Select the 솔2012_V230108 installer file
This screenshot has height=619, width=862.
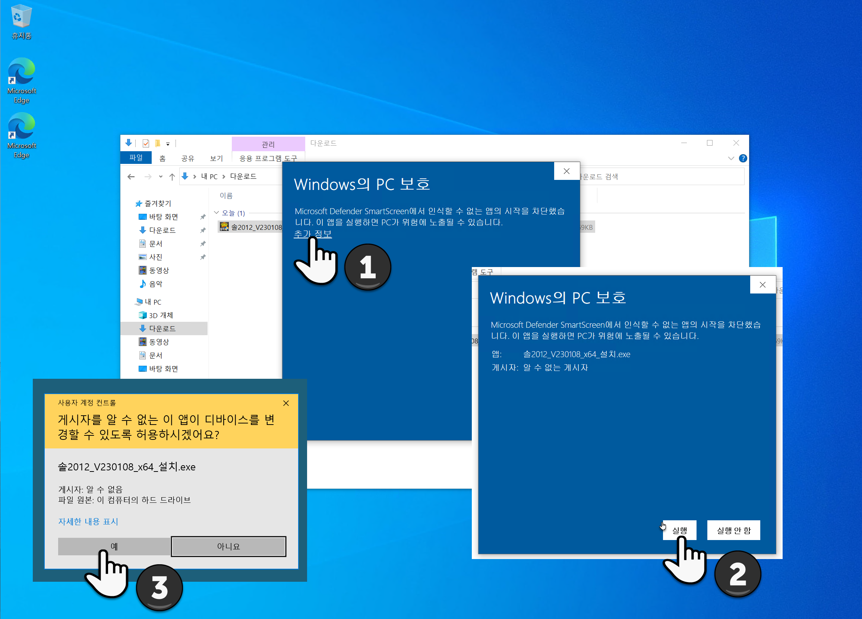[251, 227]
